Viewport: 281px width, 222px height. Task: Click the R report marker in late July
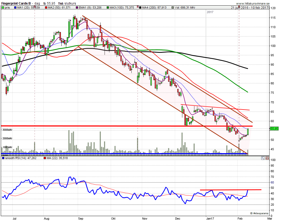[35, 7]
